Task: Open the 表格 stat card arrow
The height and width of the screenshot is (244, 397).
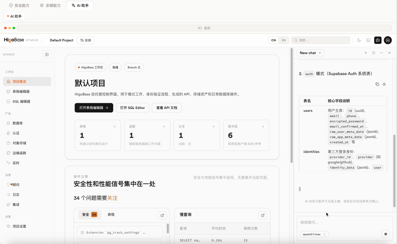Action: coord(114,127)
